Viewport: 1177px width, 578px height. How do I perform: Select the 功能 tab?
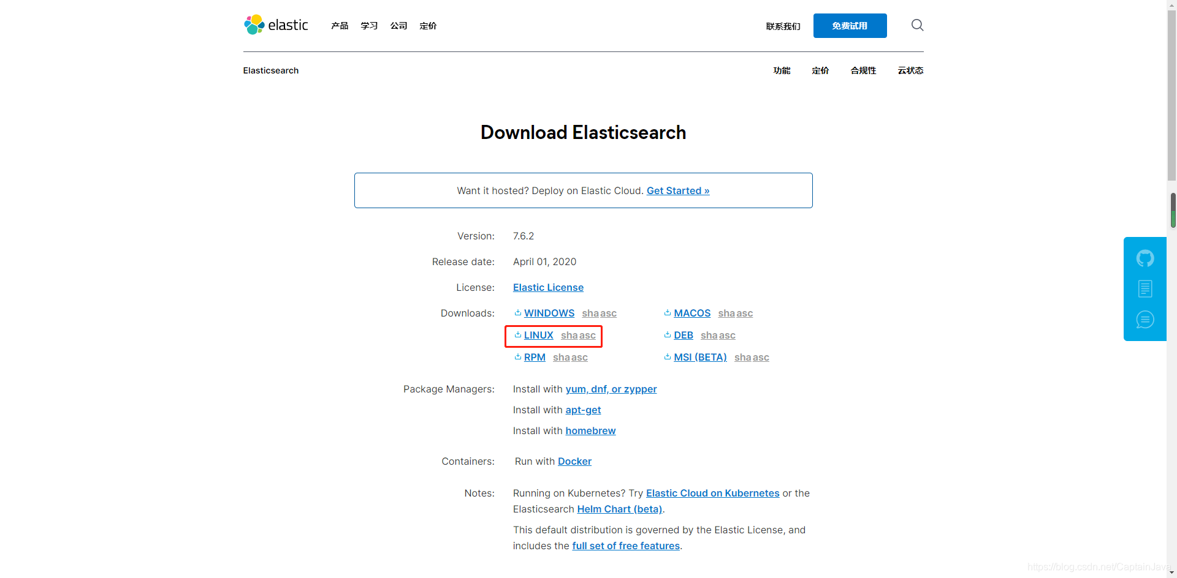pos(782,70)
